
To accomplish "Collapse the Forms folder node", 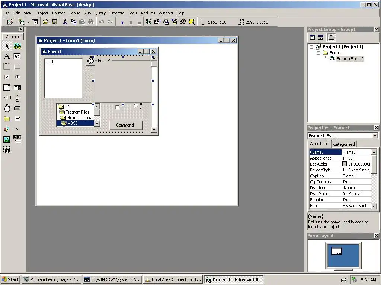I will (x=318, y=53).
